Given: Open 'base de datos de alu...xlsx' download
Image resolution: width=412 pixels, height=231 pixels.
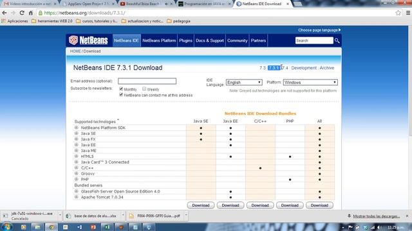Looking at the screenshot, I should (x=92, y=216).
